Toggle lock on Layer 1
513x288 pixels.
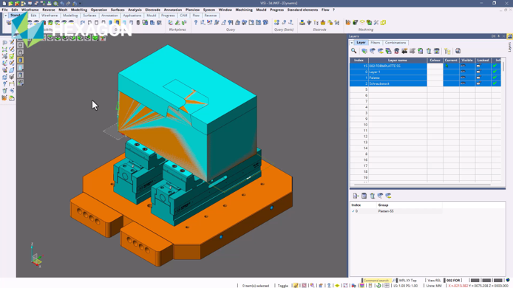pyautogui.click(x=478, y=72)
